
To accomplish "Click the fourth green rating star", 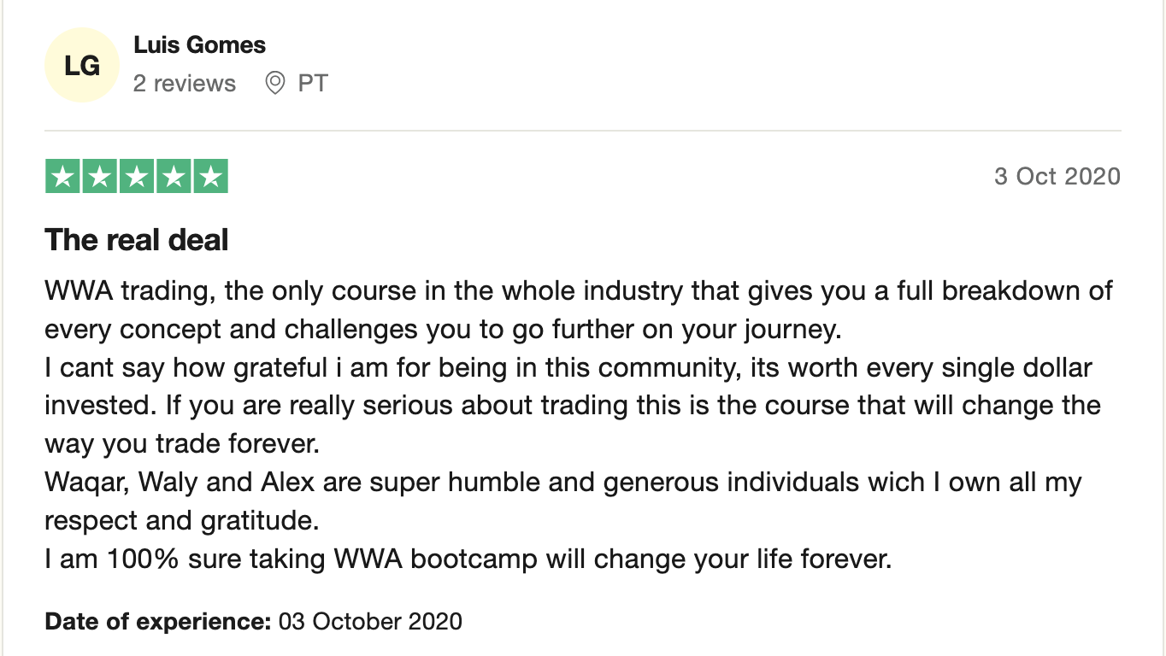I will [x=174, y=177].
